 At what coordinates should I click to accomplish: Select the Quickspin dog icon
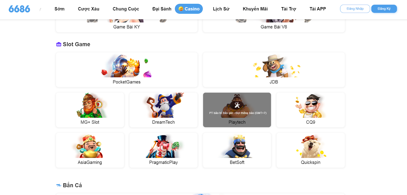pos(311,146)
